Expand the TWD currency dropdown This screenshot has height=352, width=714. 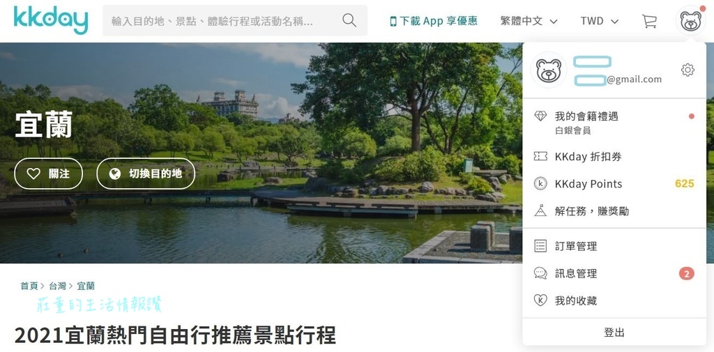599,21
